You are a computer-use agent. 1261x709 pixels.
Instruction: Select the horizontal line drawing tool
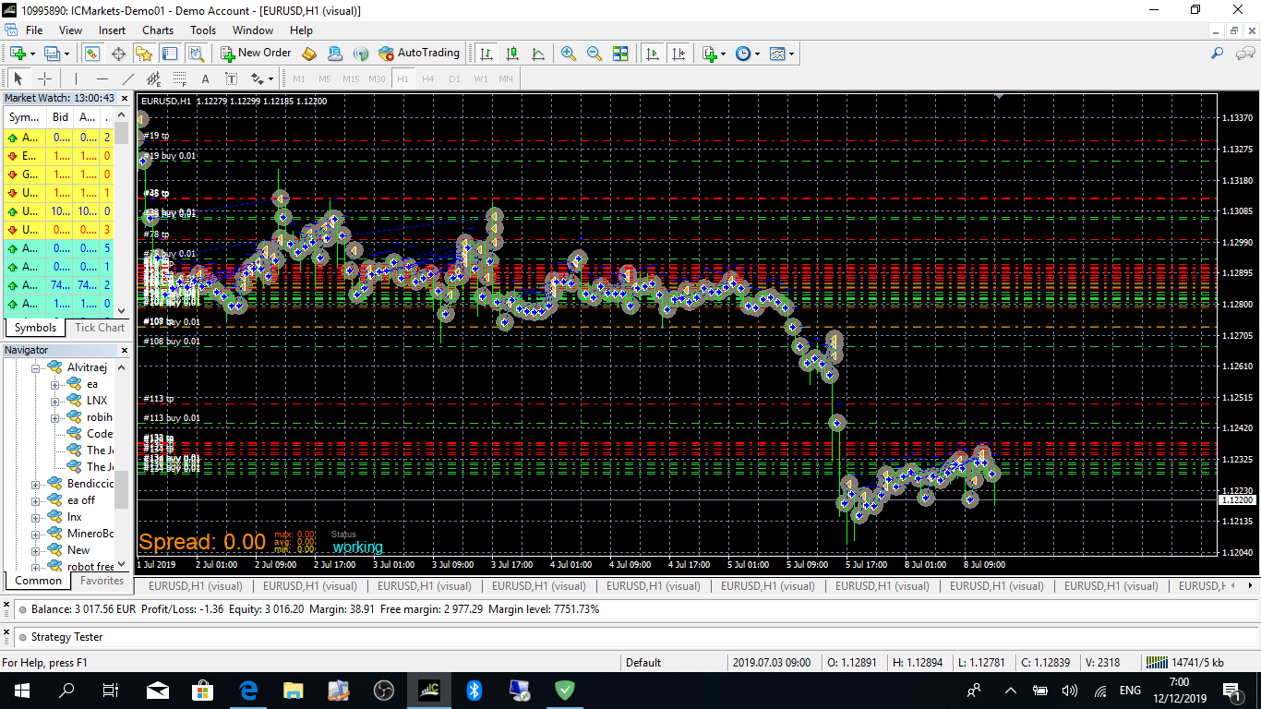[x=102, y=79]
